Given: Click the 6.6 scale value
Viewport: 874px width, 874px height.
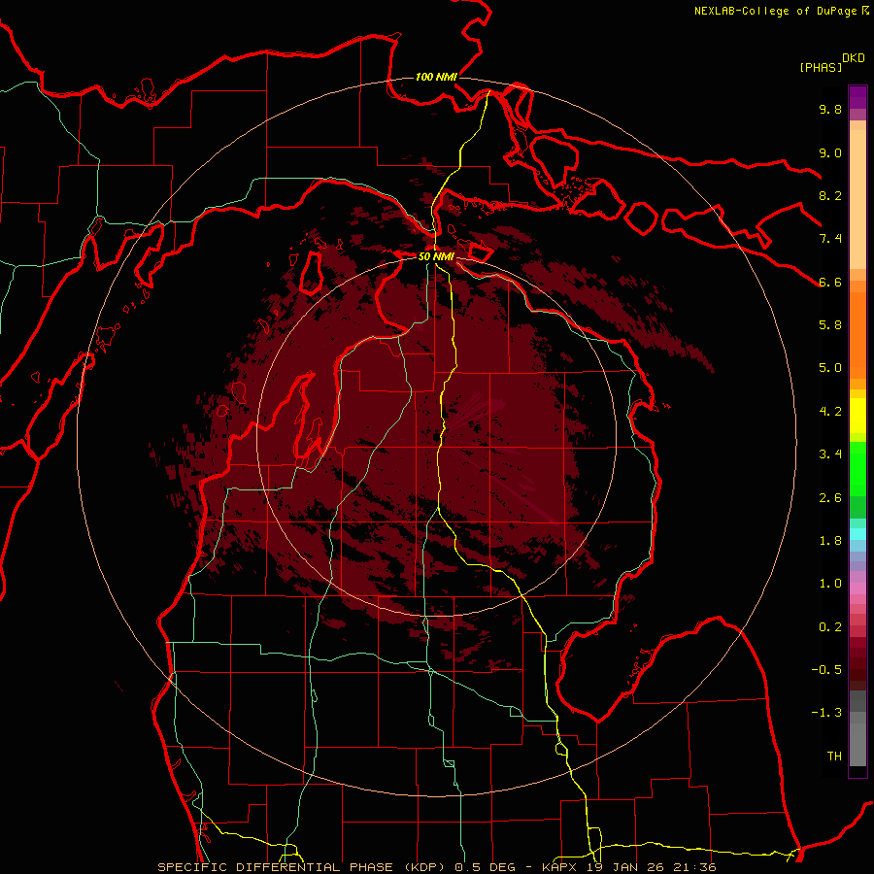Looking at the screenshot, I should (x=830, y=282).
